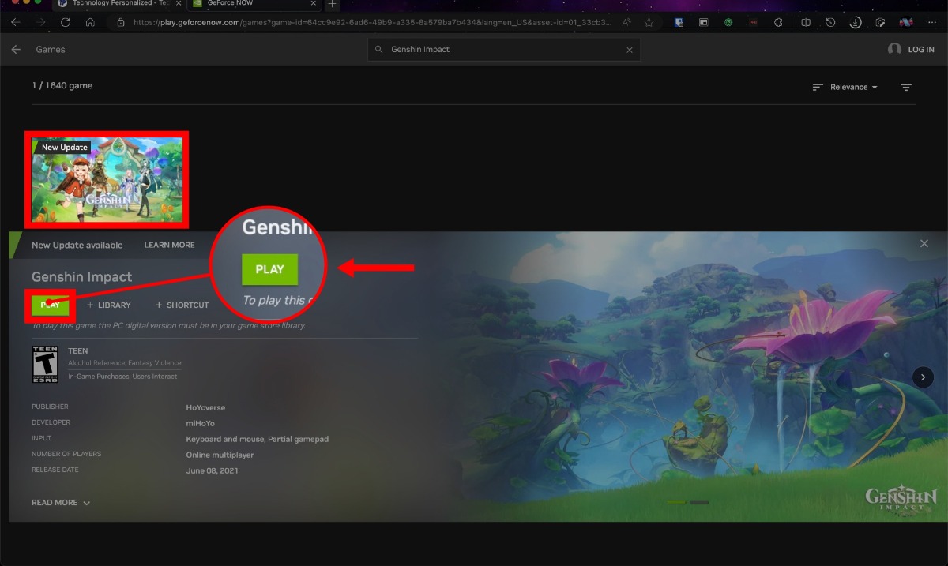Click the miHoYo developer value
The width and height of the screenshot is (948, 566).
200,424
